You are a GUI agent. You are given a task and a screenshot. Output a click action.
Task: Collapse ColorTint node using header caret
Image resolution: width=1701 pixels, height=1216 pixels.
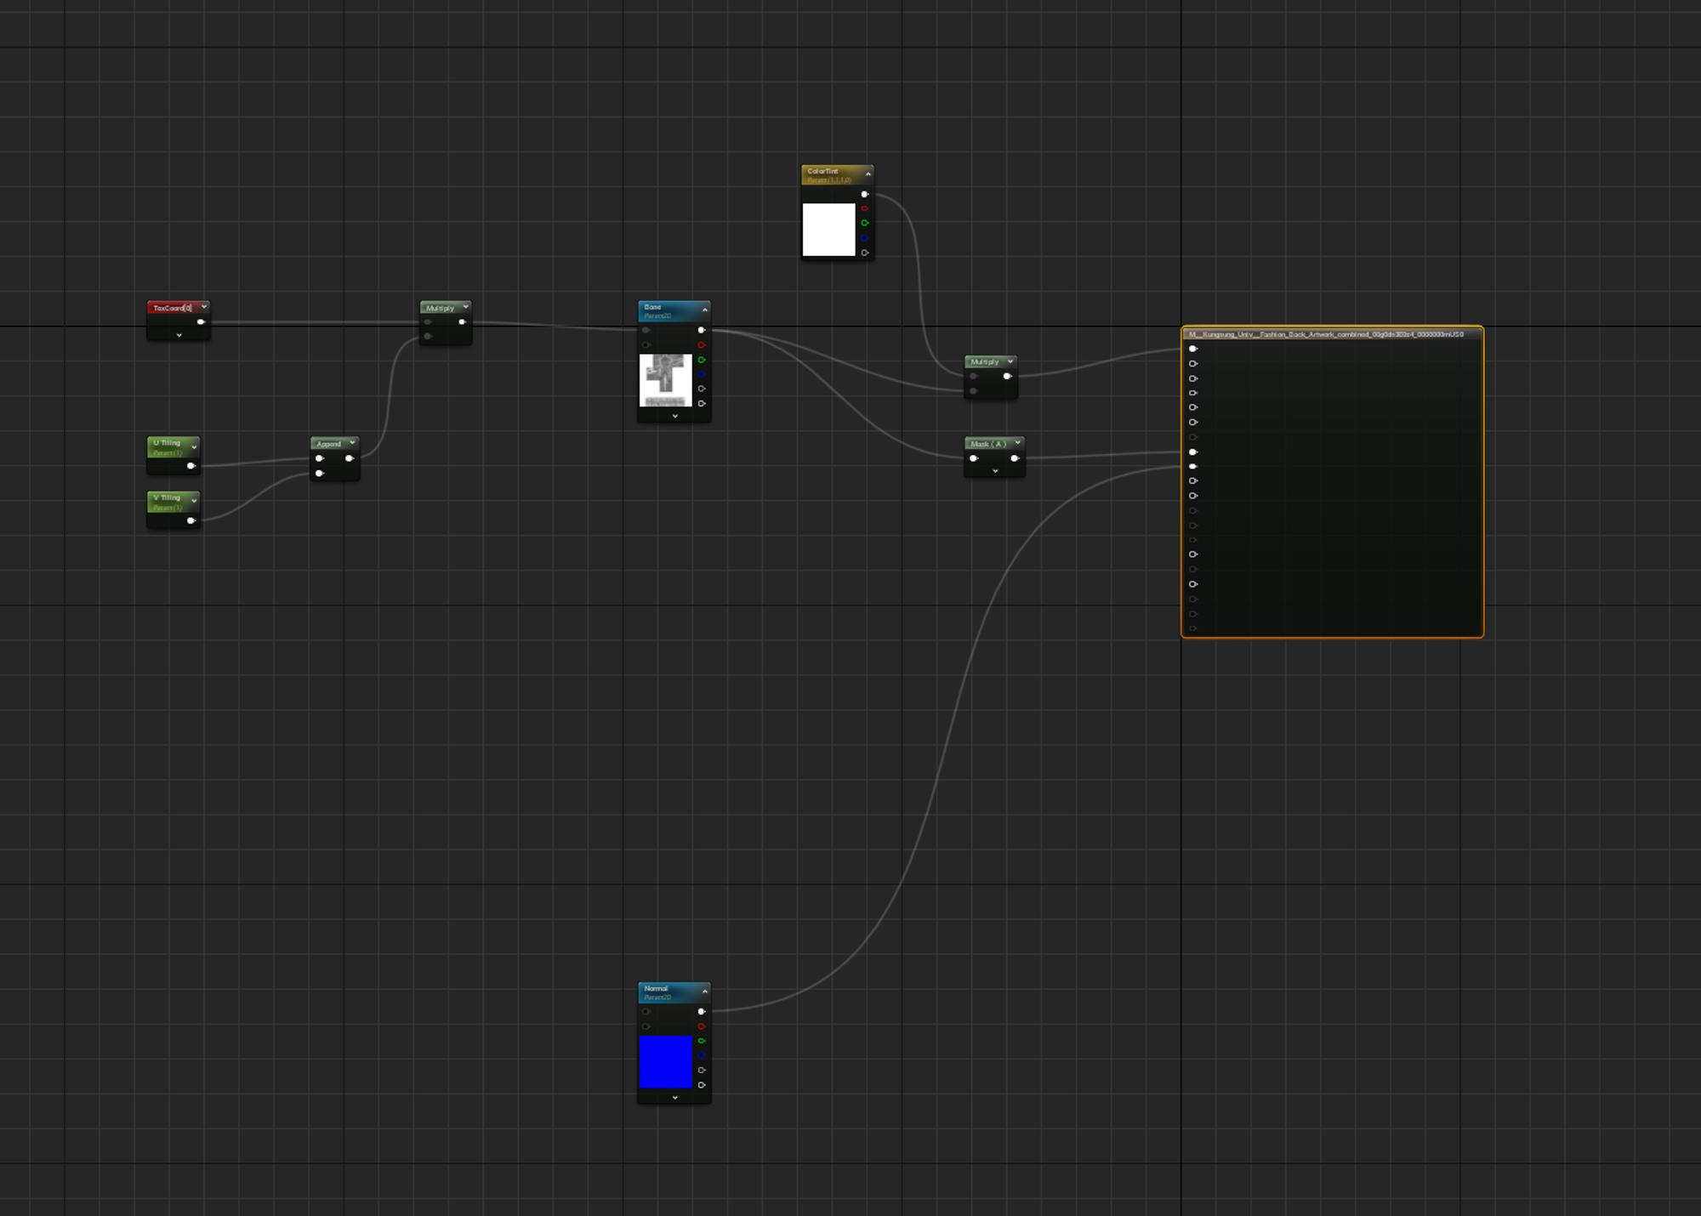coord(868,174)
